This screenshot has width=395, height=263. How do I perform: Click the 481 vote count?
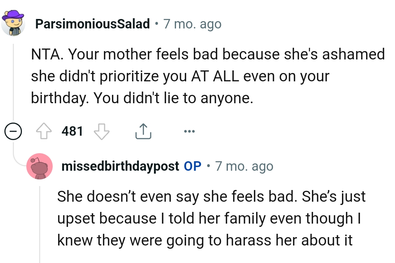tap(72, 131)
